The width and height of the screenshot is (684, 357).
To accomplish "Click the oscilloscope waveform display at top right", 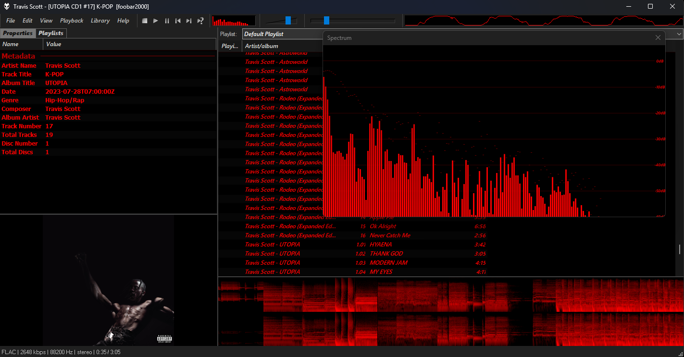I will pos(544,21).
